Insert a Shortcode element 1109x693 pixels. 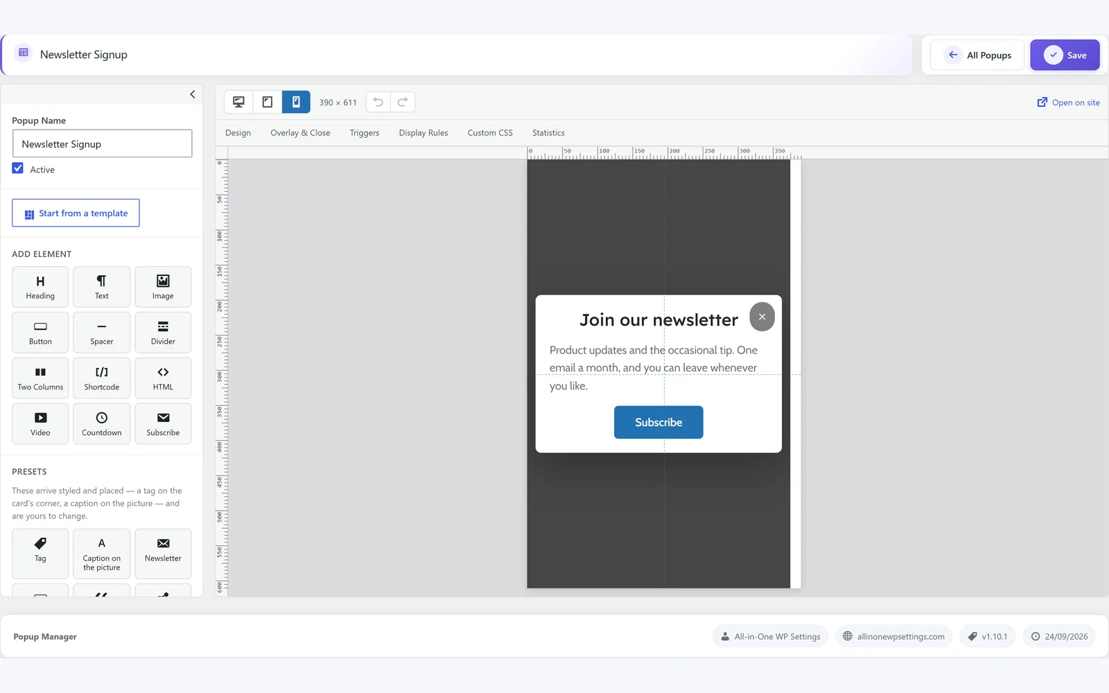click(x=102, y=378)
